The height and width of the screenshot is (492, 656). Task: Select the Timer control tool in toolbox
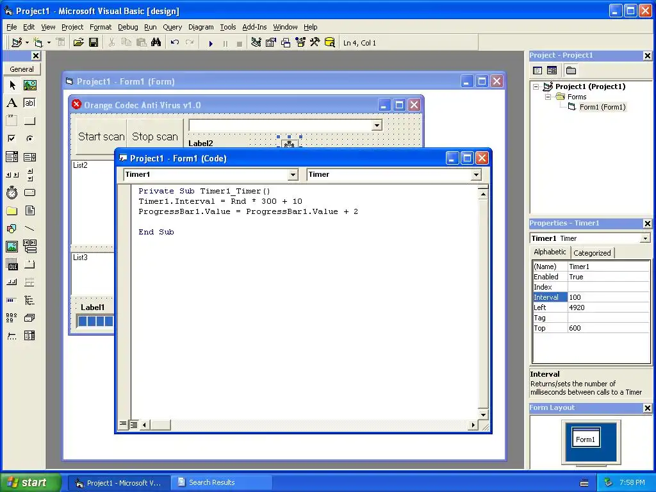click(12, 192)
